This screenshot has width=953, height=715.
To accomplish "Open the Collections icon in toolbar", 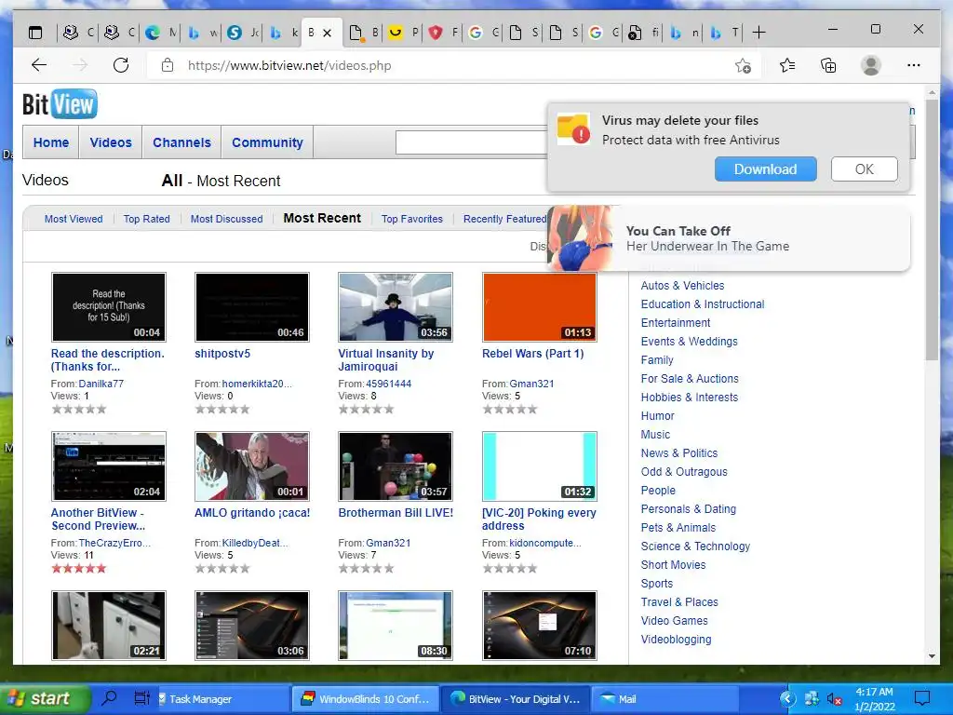I will 828,65.
